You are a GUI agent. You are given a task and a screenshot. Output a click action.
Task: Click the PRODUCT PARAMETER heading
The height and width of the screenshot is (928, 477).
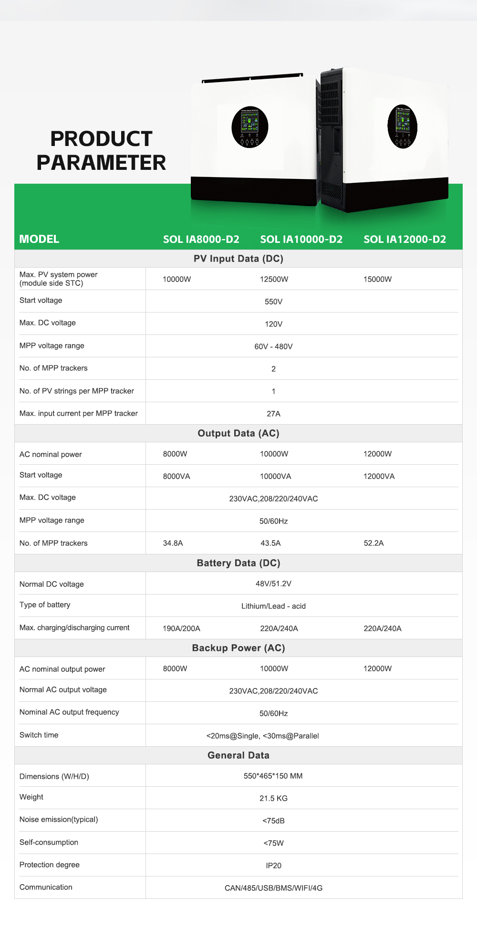(101, 151)
